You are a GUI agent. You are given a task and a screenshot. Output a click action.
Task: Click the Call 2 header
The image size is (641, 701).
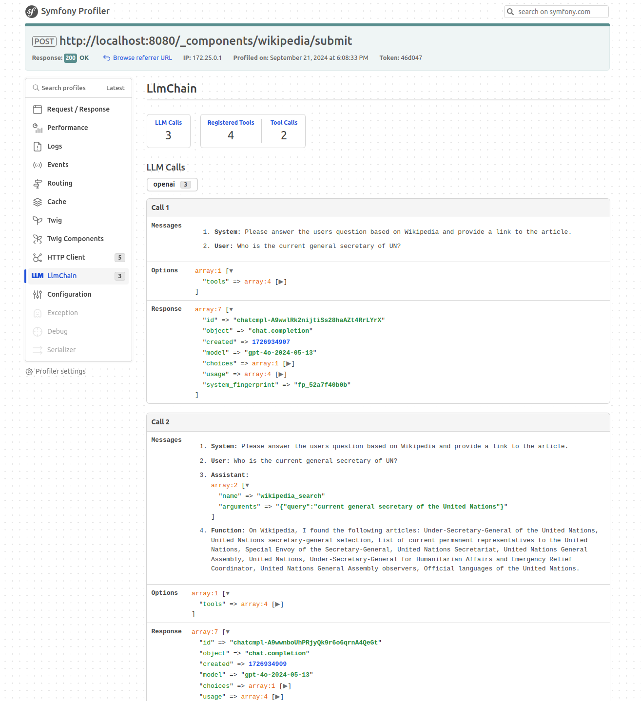pyautogui.click(x=378, y=422)
